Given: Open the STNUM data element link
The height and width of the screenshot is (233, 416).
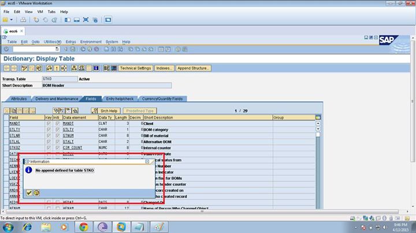Looking at the screenshot, I should tap(68, 136).
